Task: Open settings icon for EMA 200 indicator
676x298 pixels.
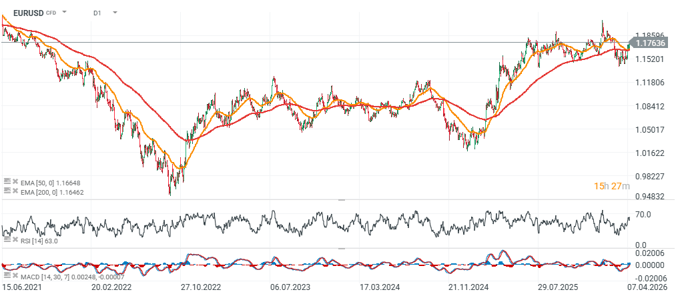Action: tap(7, 191)
